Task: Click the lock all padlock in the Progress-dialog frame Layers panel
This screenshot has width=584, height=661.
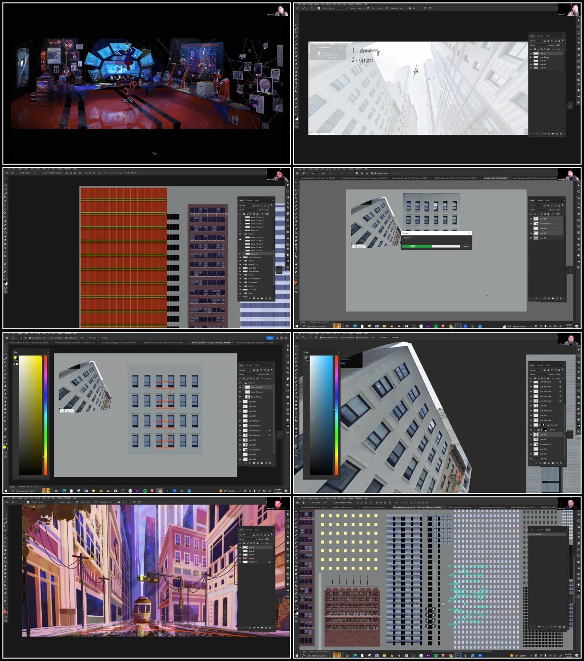Action: click(548, 214)
